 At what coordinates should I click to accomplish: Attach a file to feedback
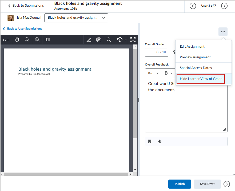click(x=150, y=141)
